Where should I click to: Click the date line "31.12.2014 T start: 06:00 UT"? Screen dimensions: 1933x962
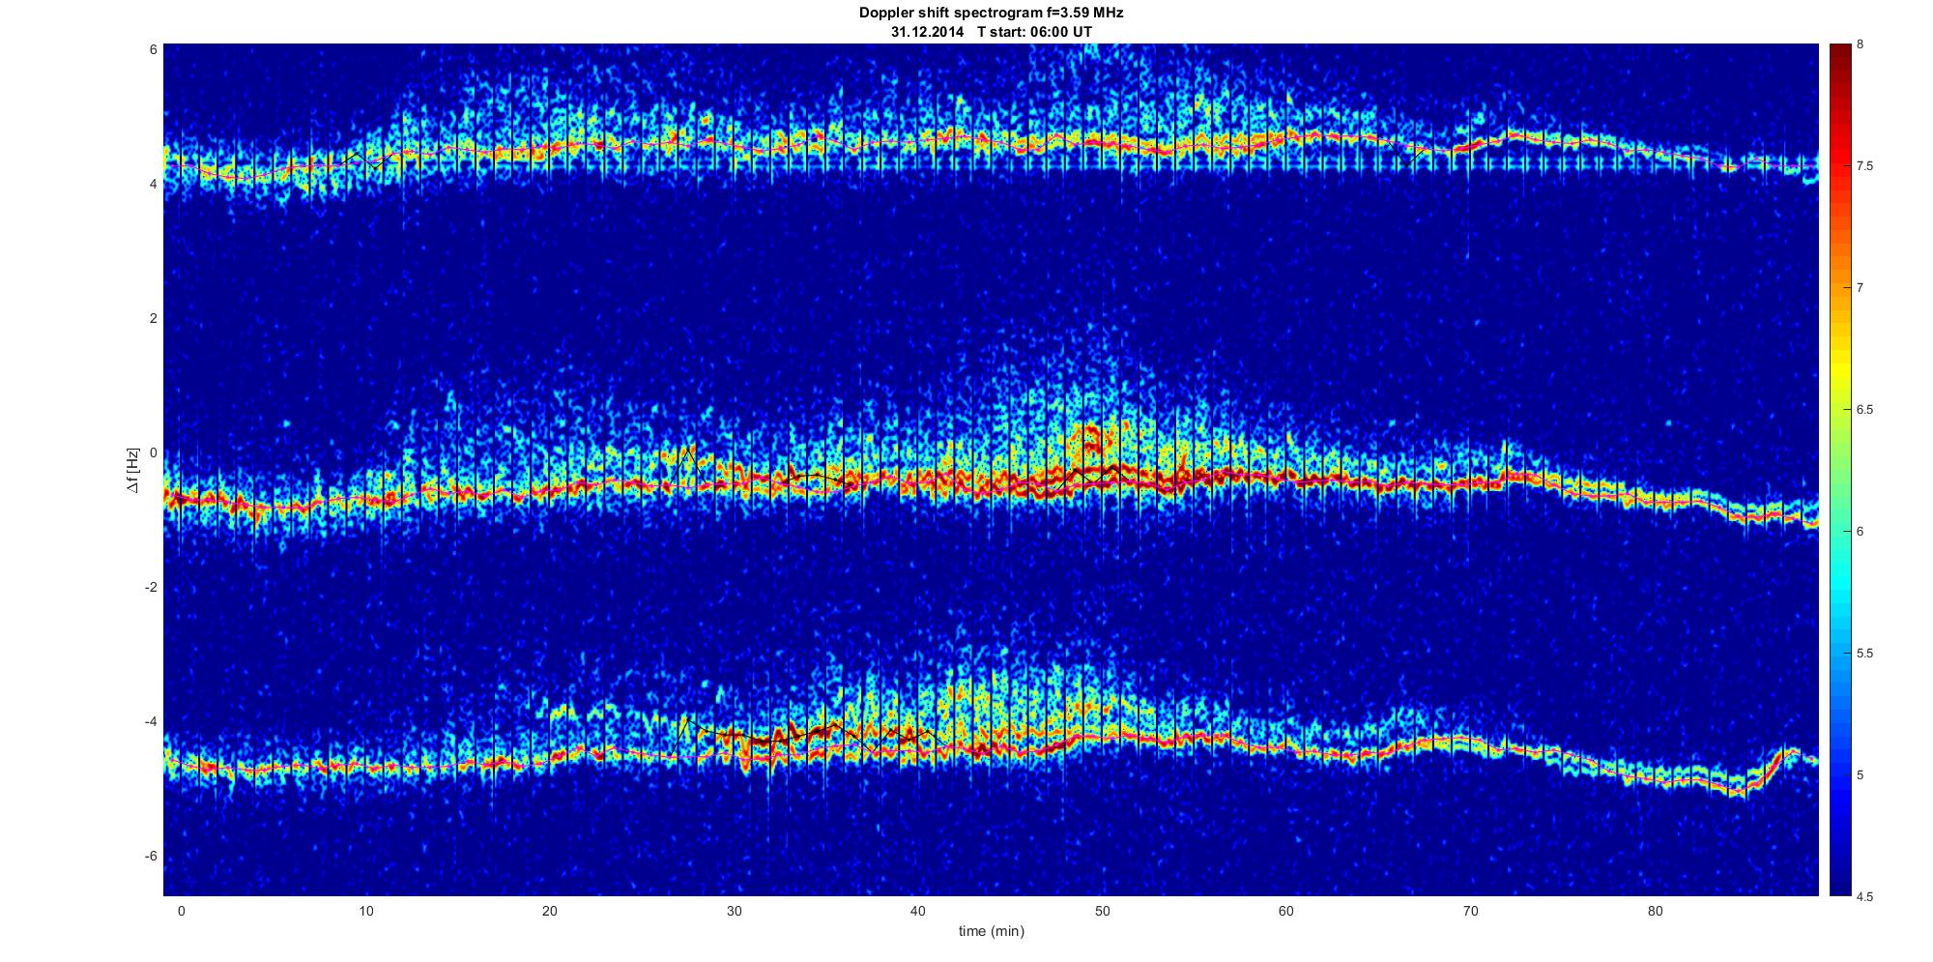click(x=992, y=32)
